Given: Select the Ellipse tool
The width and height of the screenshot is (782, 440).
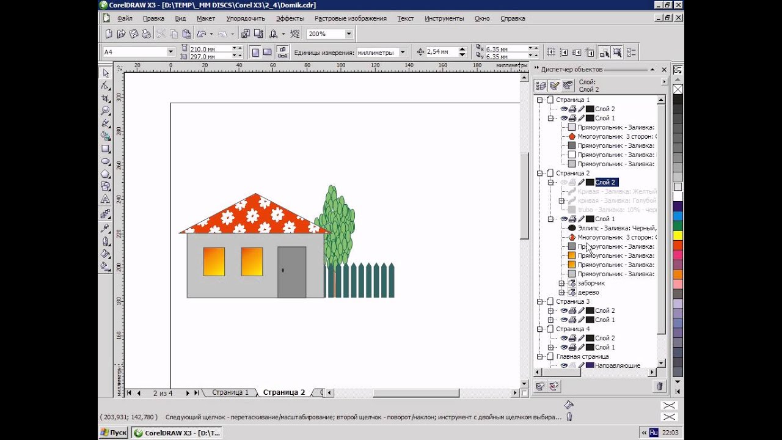Looking at the screenshot, I should [106, 161].
